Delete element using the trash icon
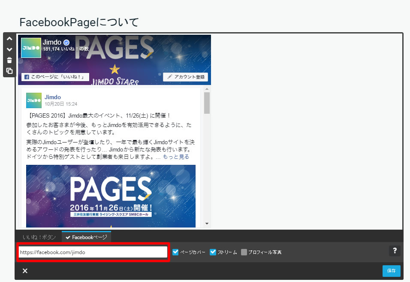The height and width of the screenshot is (282, 410). click(9, 60)
